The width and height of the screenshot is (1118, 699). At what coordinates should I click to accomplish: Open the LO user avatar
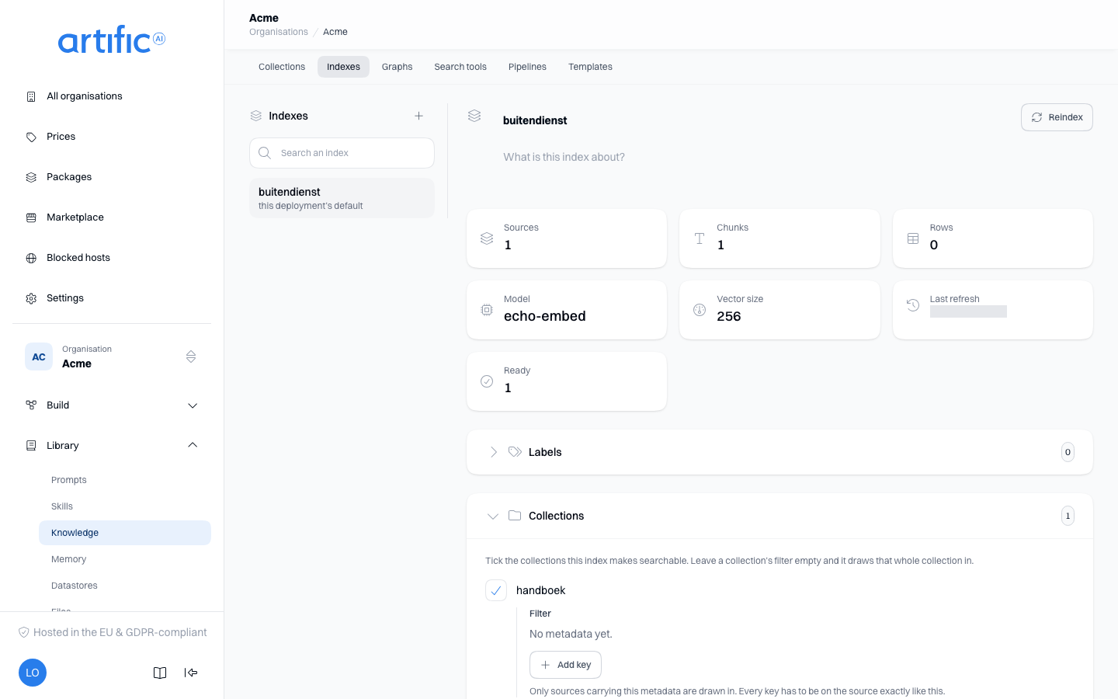(33, 673)
